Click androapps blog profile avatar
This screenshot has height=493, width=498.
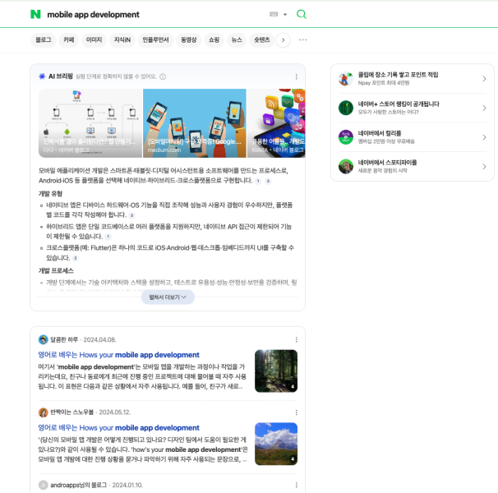point(44,485)
